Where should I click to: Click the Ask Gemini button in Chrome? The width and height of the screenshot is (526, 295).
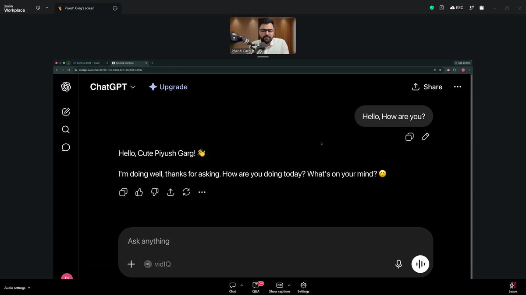[462, 63]
